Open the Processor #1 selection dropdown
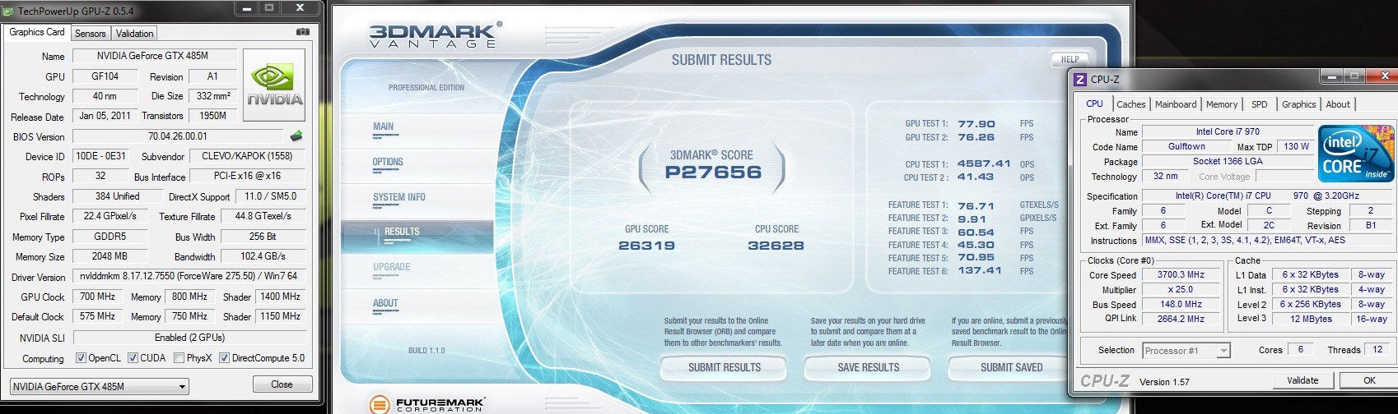1398x414 pixels. coord(1186,351)
